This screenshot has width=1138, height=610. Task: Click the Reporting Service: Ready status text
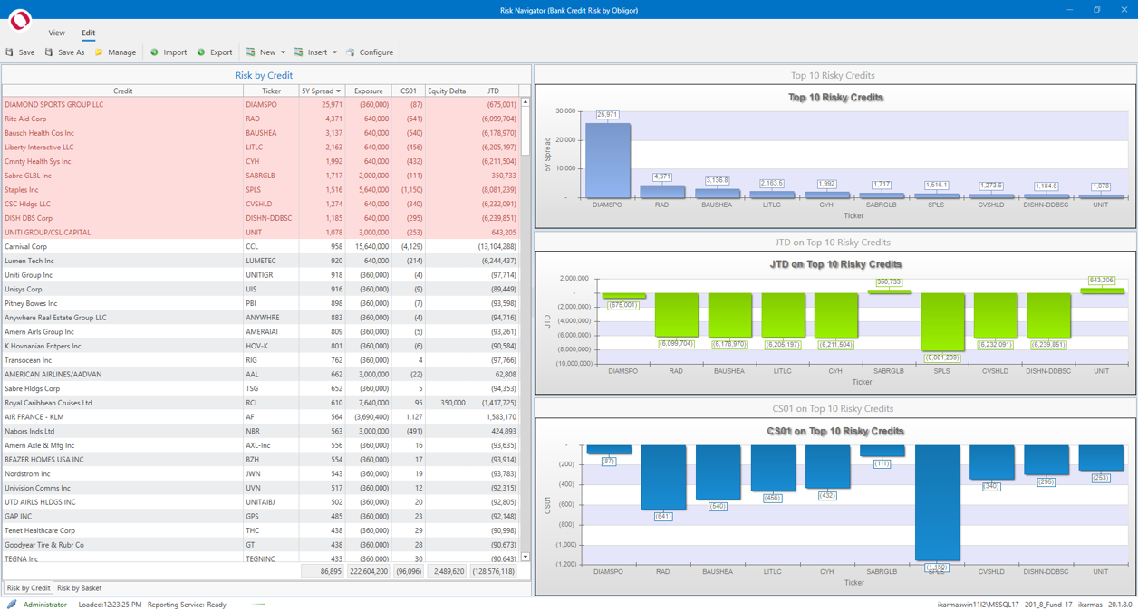click(187, 605)
